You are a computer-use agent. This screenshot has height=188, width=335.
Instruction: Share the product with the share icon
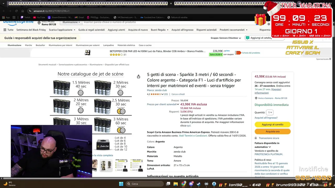[138, 77]
